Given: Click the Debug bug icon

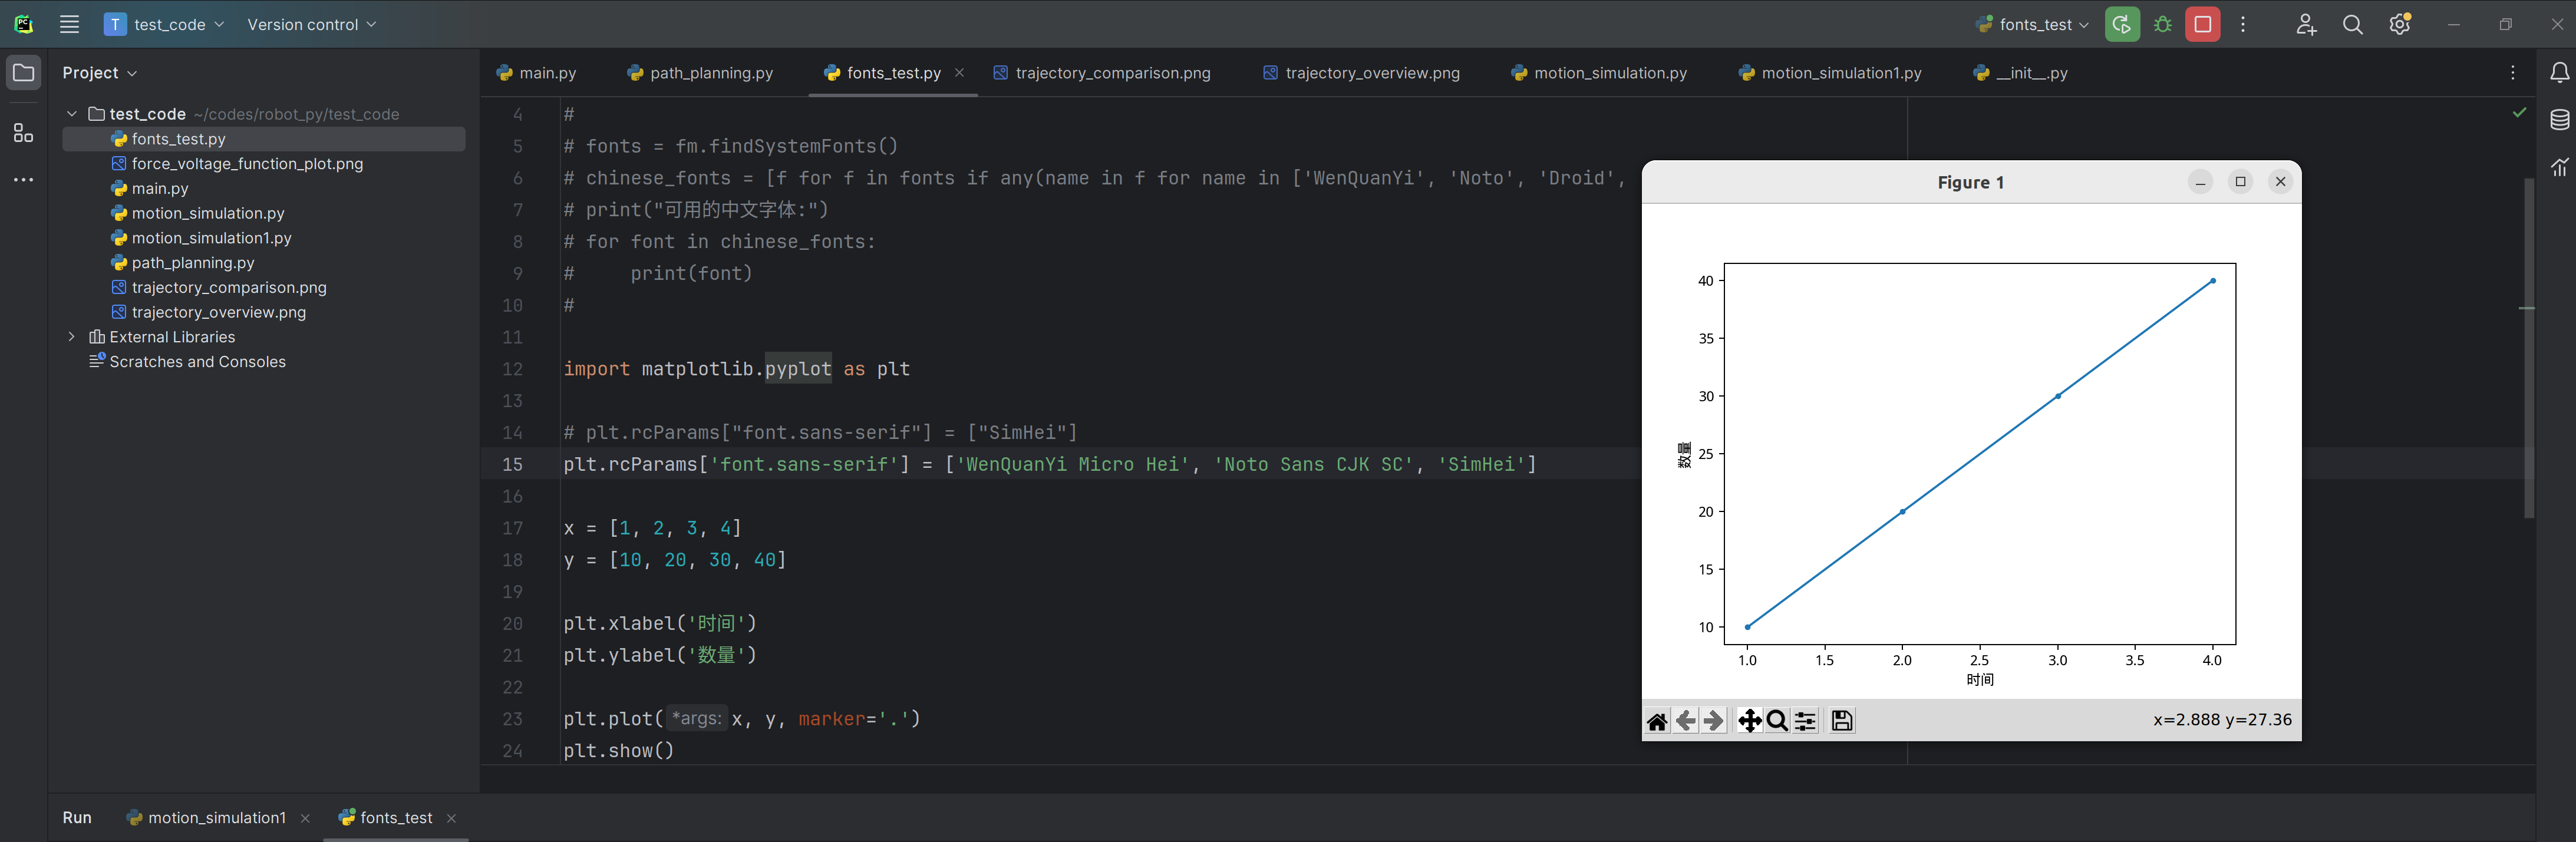Looking at the screenshot, I should [x=2163, y=25].
